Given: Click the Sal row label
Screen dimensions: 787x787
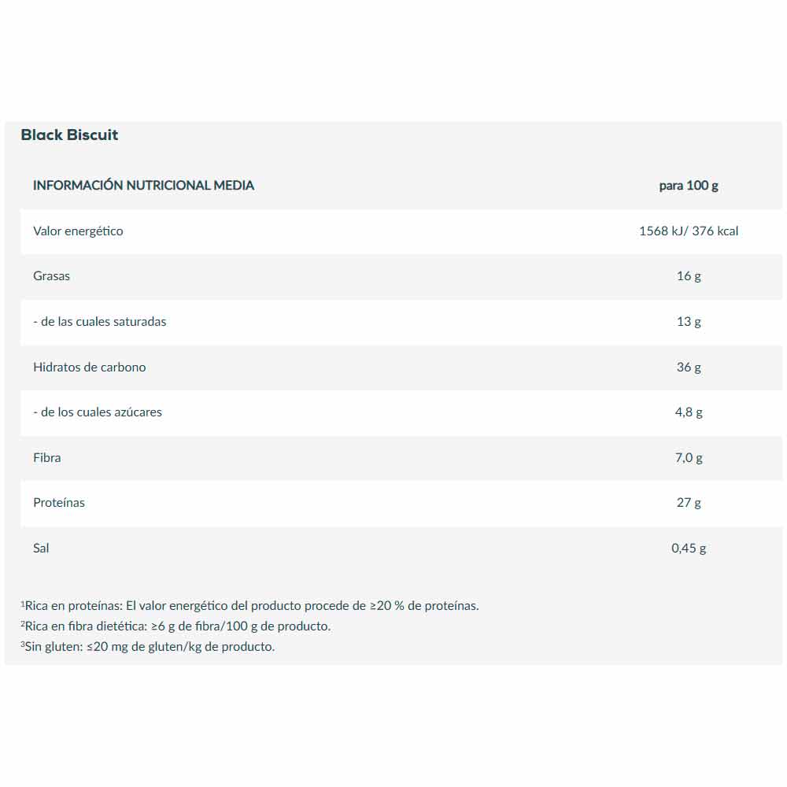Looking at the screenshot, I should click(41, 548).
